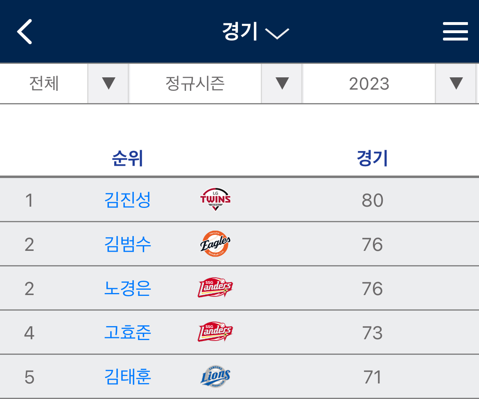479x399 pixels.
Task: Open player 김태훈's profile link
Action: click(x=128, y=377)
